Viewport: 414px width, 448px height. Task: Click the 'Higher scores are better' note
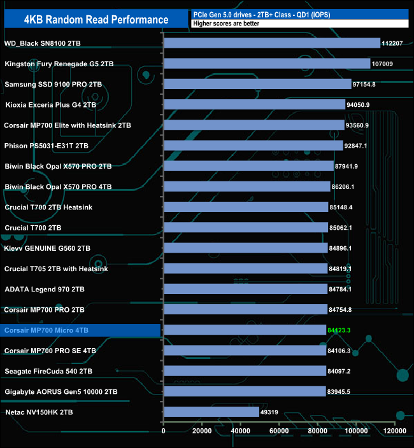click(226, 24)
